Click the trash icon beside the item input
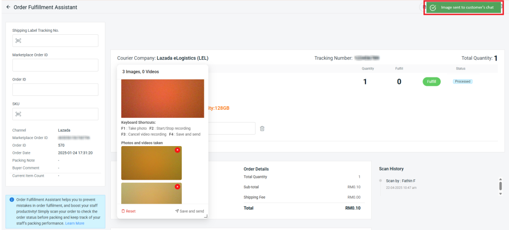 [262, 129]
